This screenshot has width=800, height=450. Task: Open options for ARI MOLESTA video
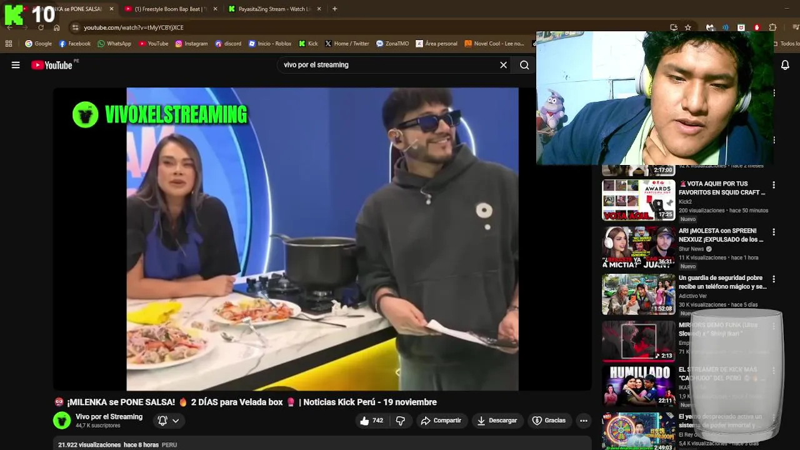point(774,232)
